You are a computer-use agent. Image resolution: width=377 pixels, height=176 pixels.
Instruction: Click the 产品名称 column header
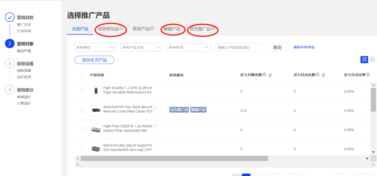click(97, 75)
